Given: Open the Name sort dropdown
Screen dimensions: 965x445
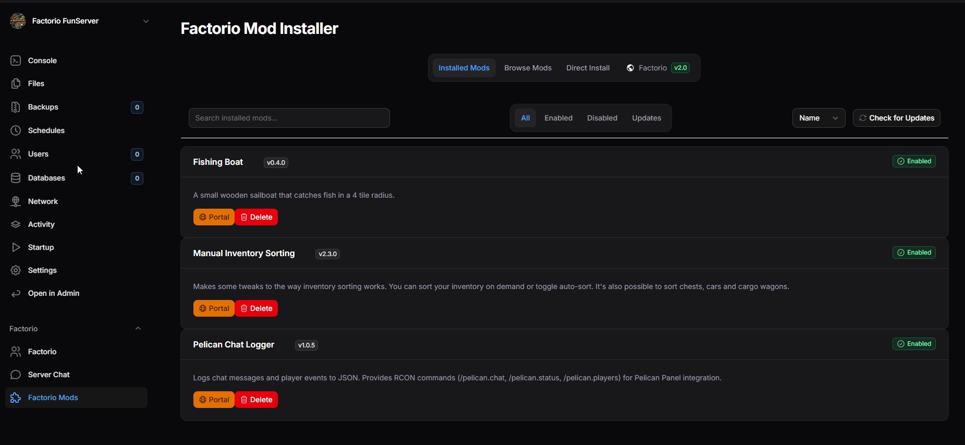Looking at the screenshot, I should click(x=819, y=118).
